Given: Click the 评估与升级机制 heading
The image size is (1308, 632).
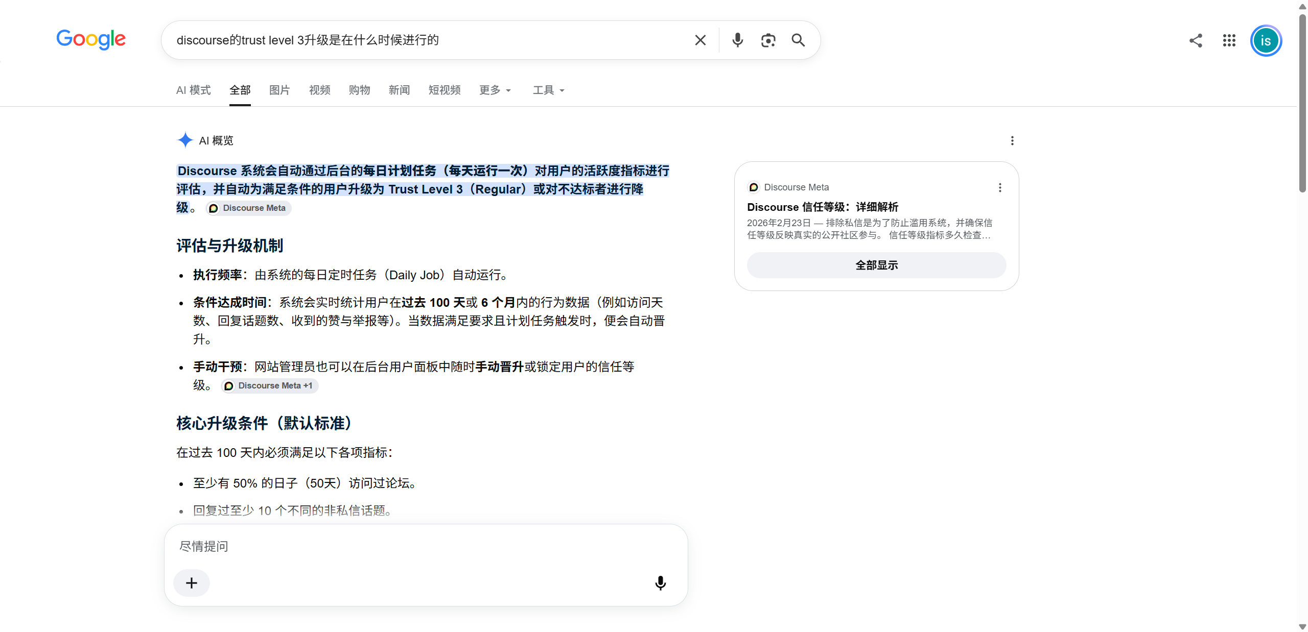Looking at the screenshot, I should point(229,246).
